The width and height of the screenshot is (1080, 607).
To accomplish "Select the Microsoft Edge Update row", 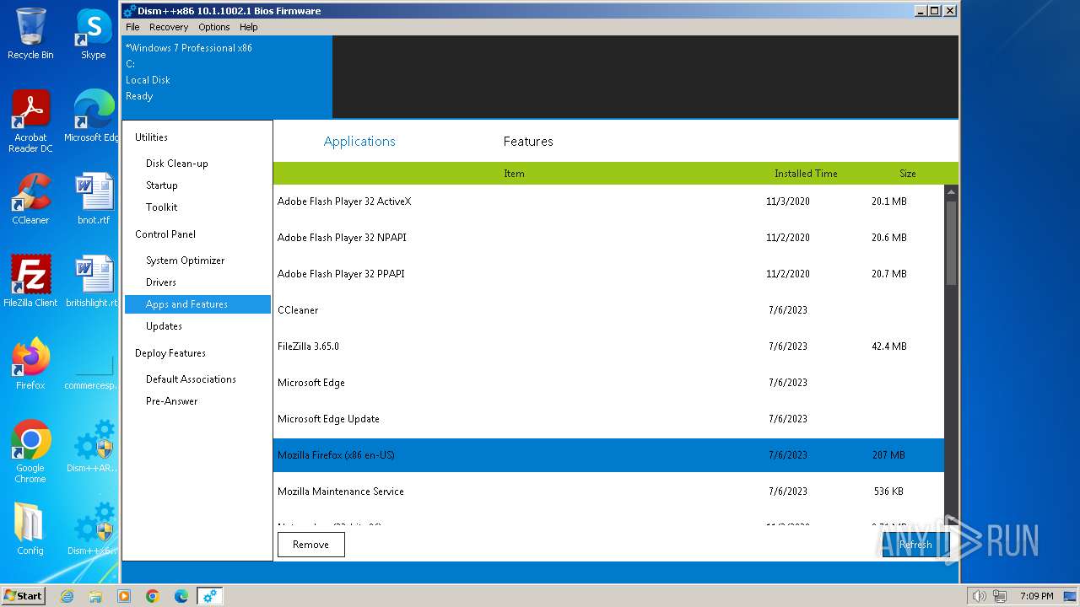I will [x=608, y=419].
